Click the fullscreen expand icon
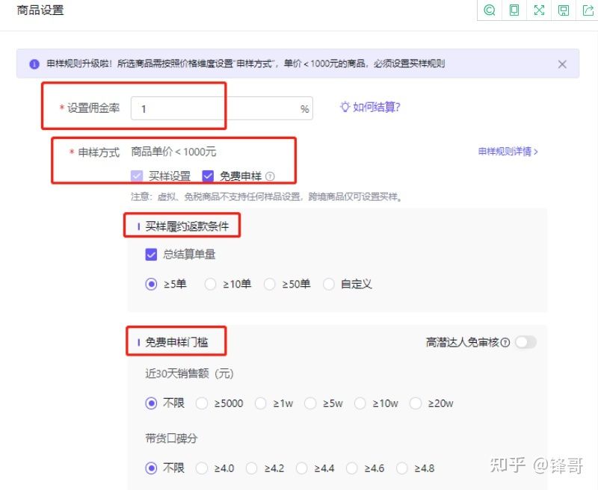 point(539,10)
